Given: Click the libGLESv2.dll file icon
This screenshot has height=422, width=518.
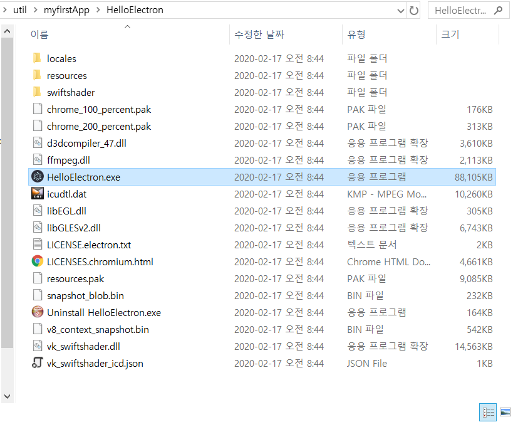Looking at the screenshot, I should tap(38, 227).
